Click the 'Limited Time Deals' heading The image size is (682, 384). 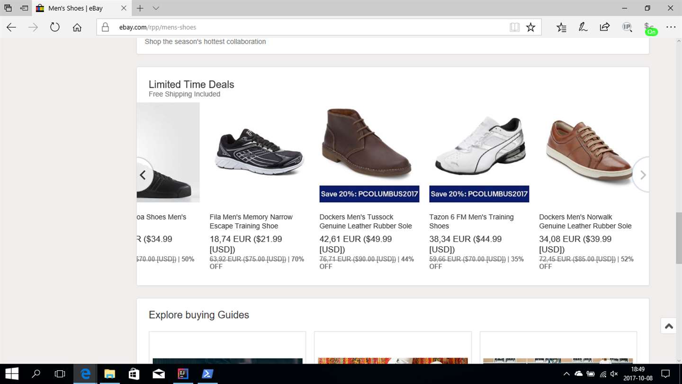pos(191,84)
